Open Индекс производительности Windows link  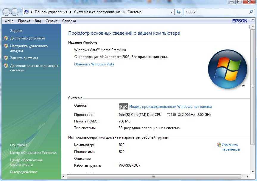pyautogui.click(x=170, y=107)
